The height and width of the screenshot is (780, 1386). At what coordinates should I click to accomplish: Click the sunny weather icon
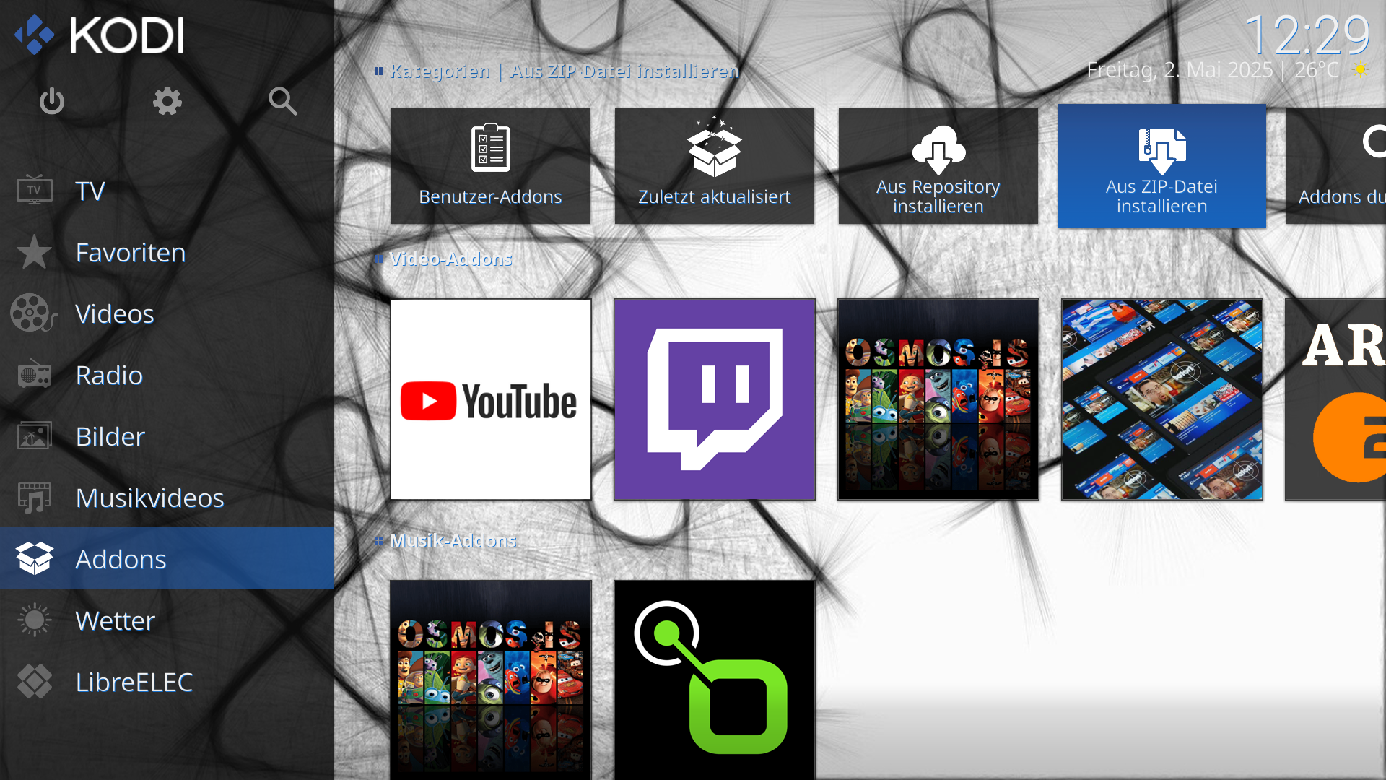(1360, 69)
